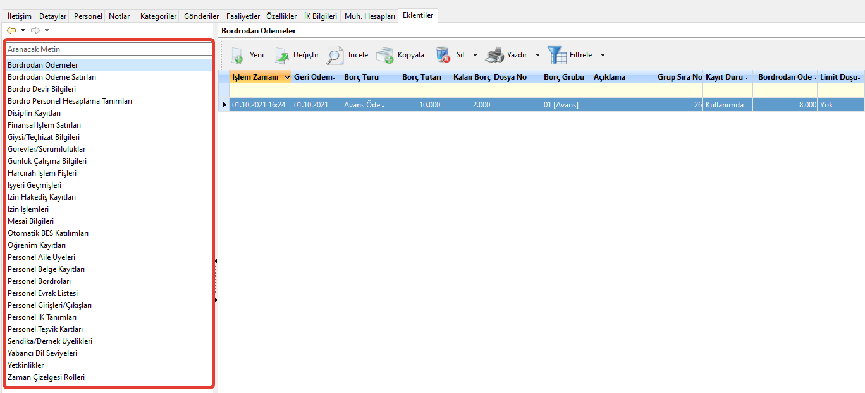Click the Yazdır printer icon

pos(494,56)
